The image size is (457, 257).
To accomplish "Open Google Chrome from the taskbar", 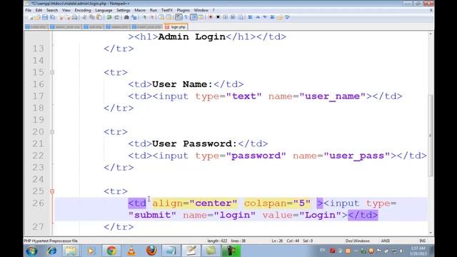I will point(111,251).
